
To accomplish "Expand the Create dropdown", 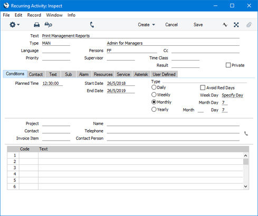I will [146, 25].
